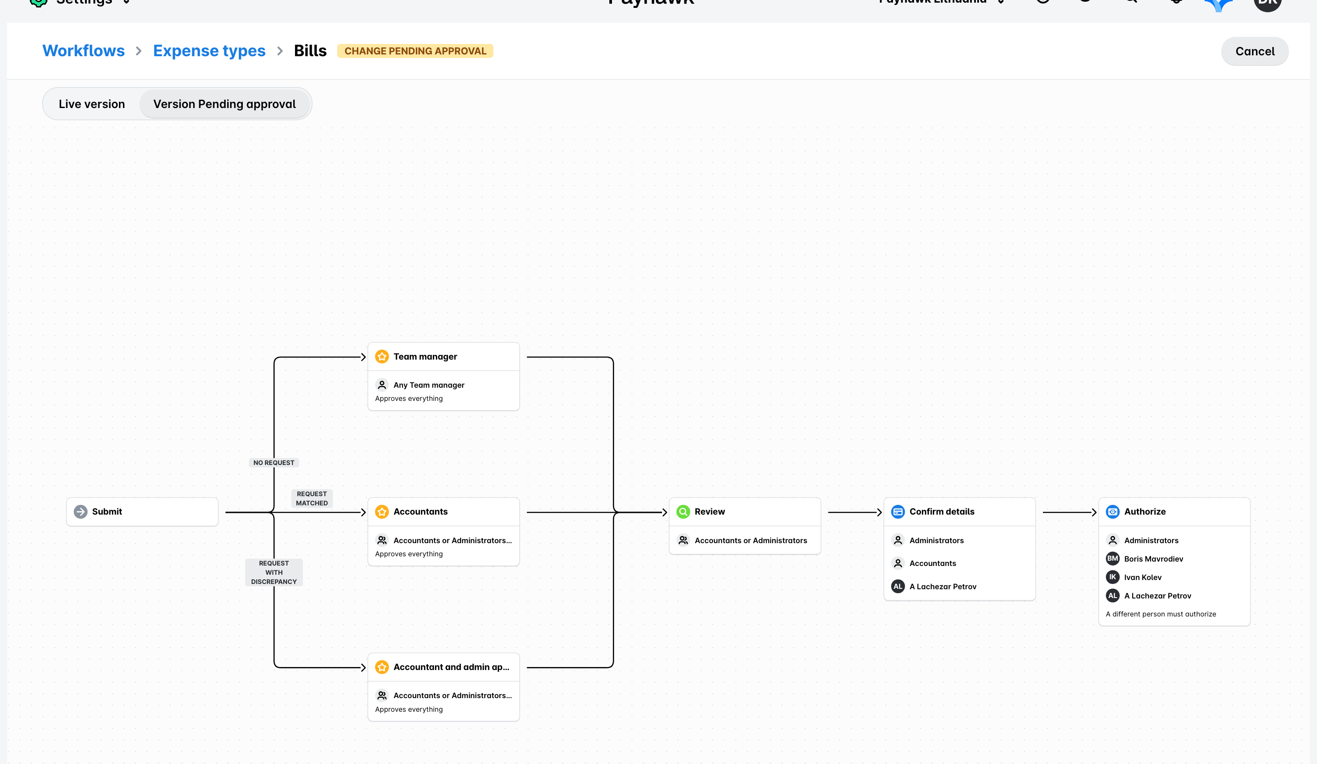Click A Lachezar Petrov in the Confirm details card
Screen dimensions: 1317x764
[943, 586]
